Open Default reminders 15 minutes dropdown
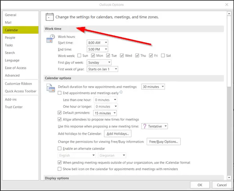 pos(105,113)
